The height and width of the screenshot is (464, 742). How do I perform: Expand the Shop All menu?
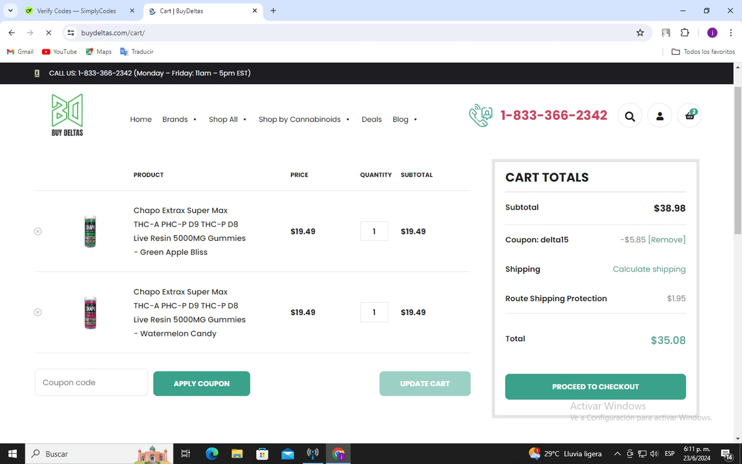click(228, 119)
